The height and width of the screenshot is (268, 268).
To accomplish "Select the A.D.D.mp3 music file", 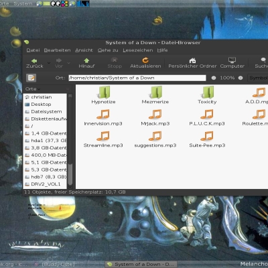I will pyautogui.click(x=257, y=96).
